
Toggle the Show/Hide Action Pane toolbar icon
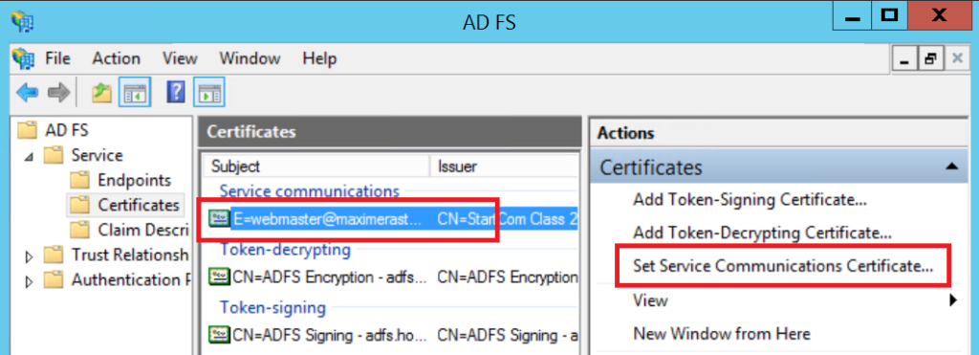[x=208, y=94]
